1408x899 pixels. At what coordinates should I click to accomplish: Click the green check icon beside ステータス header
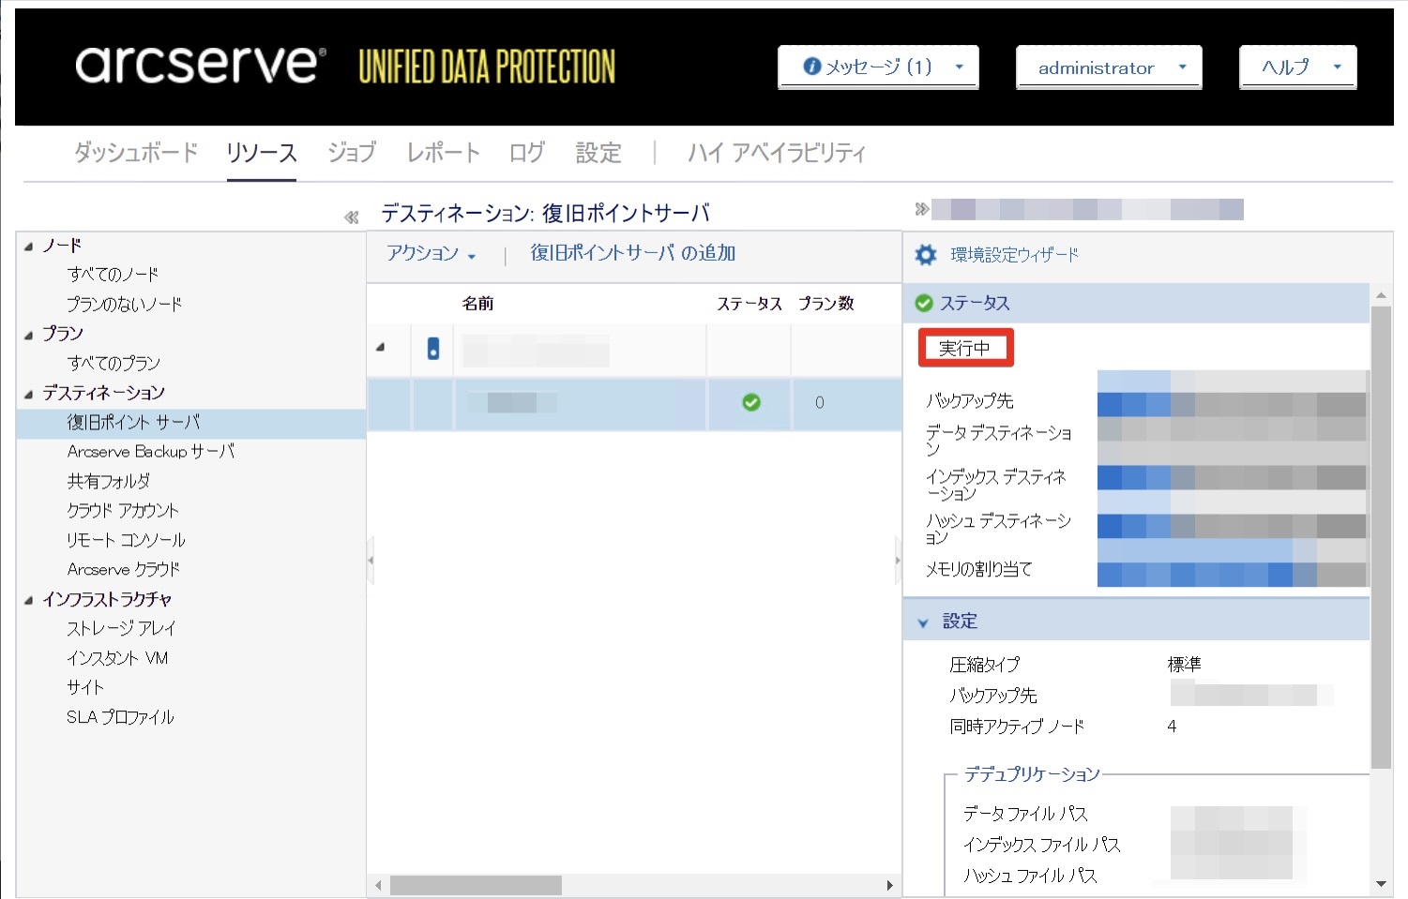coord(923,303)
